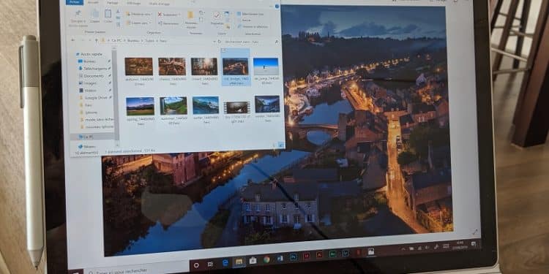
Task: Expand the address bar history dropdown
Action: tap(214, 42)
